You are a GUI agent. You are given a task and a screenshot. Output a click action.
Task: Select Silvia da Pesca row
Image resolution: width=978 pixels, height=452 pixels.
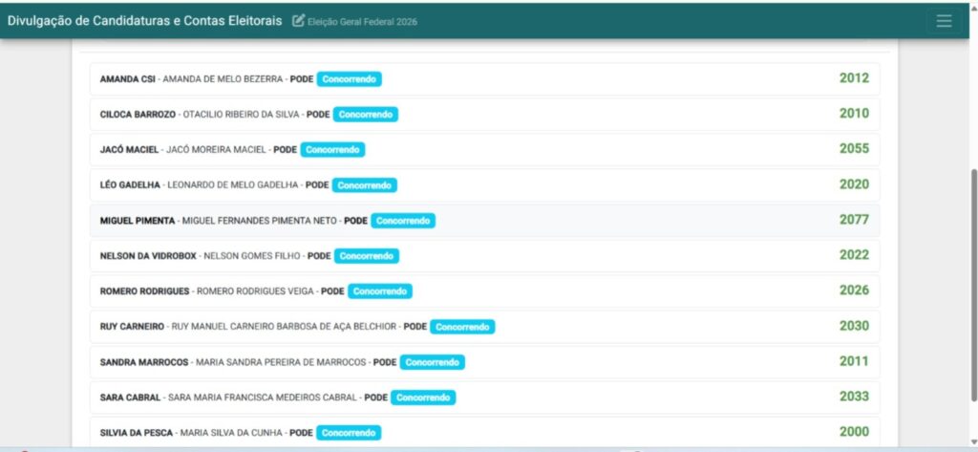coord(484,432)
